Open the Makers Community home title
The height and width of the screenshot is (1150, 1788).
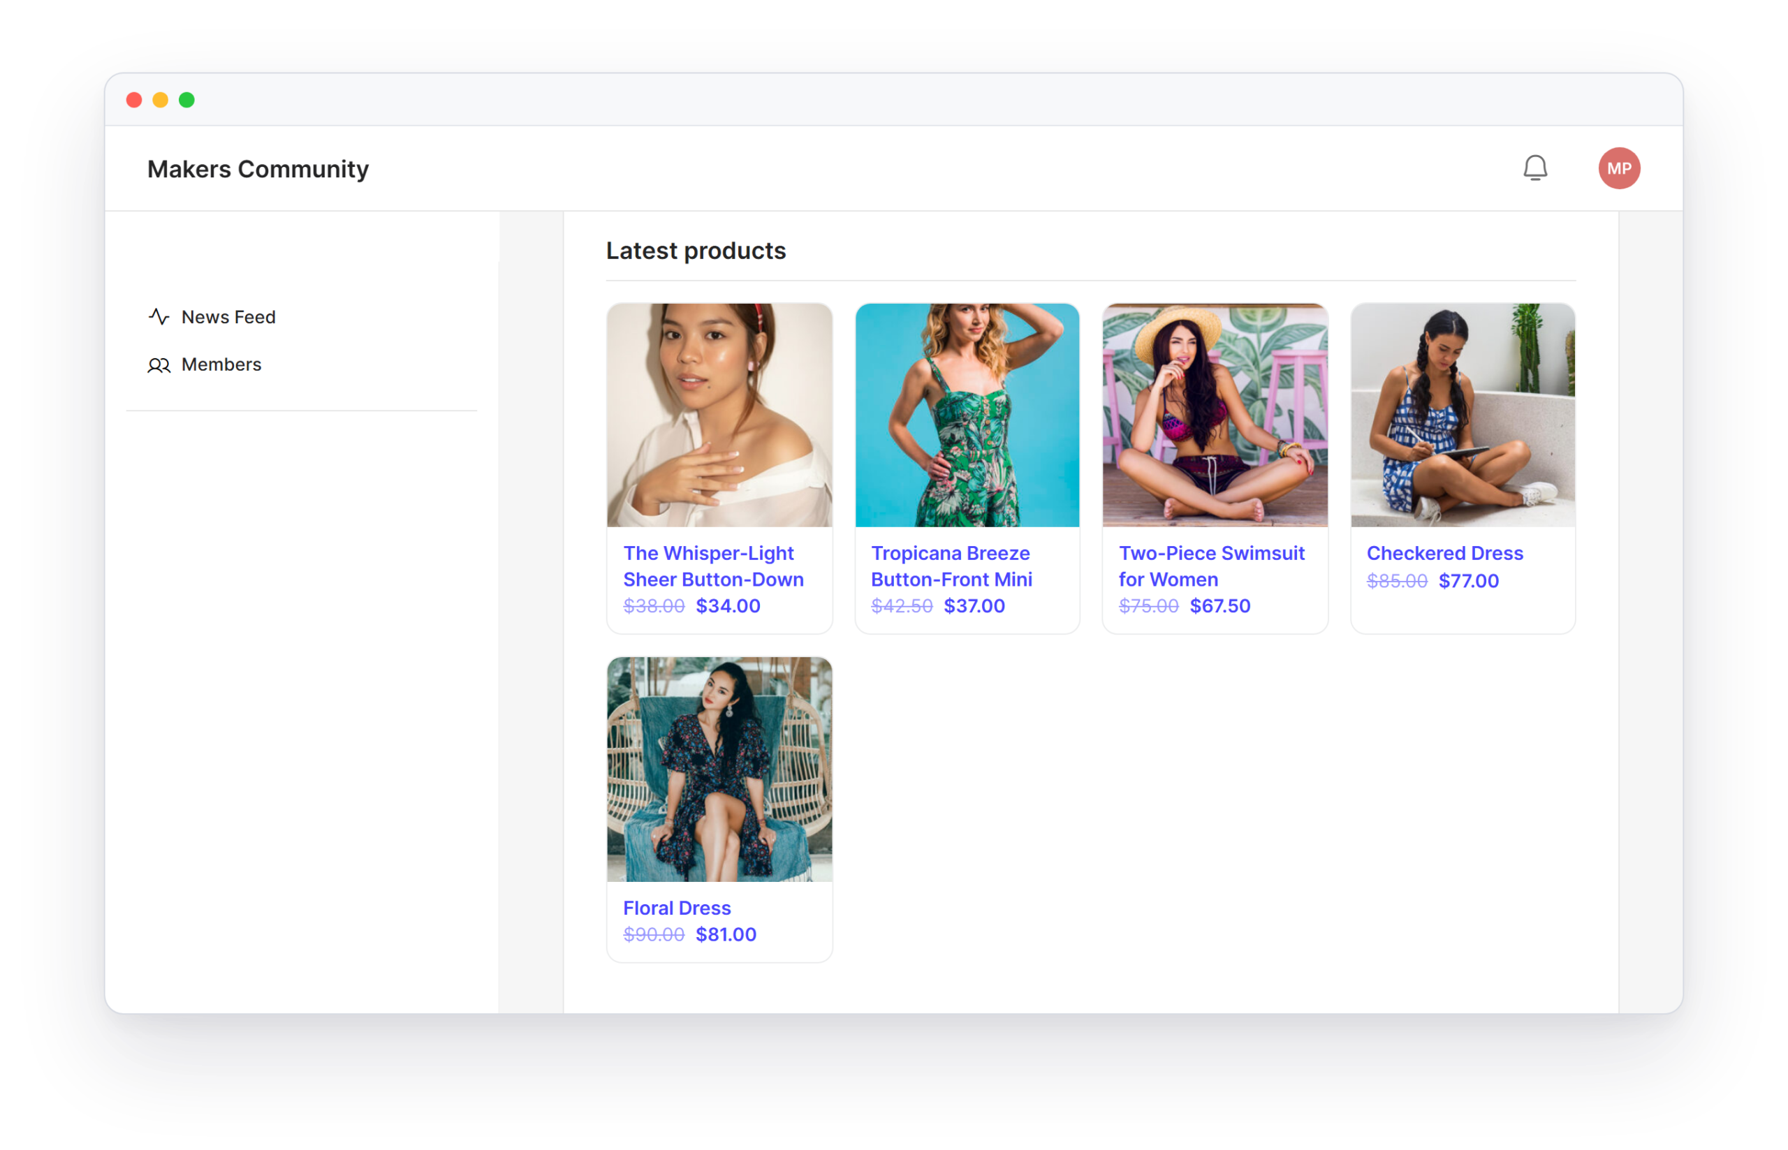[258, 169]
